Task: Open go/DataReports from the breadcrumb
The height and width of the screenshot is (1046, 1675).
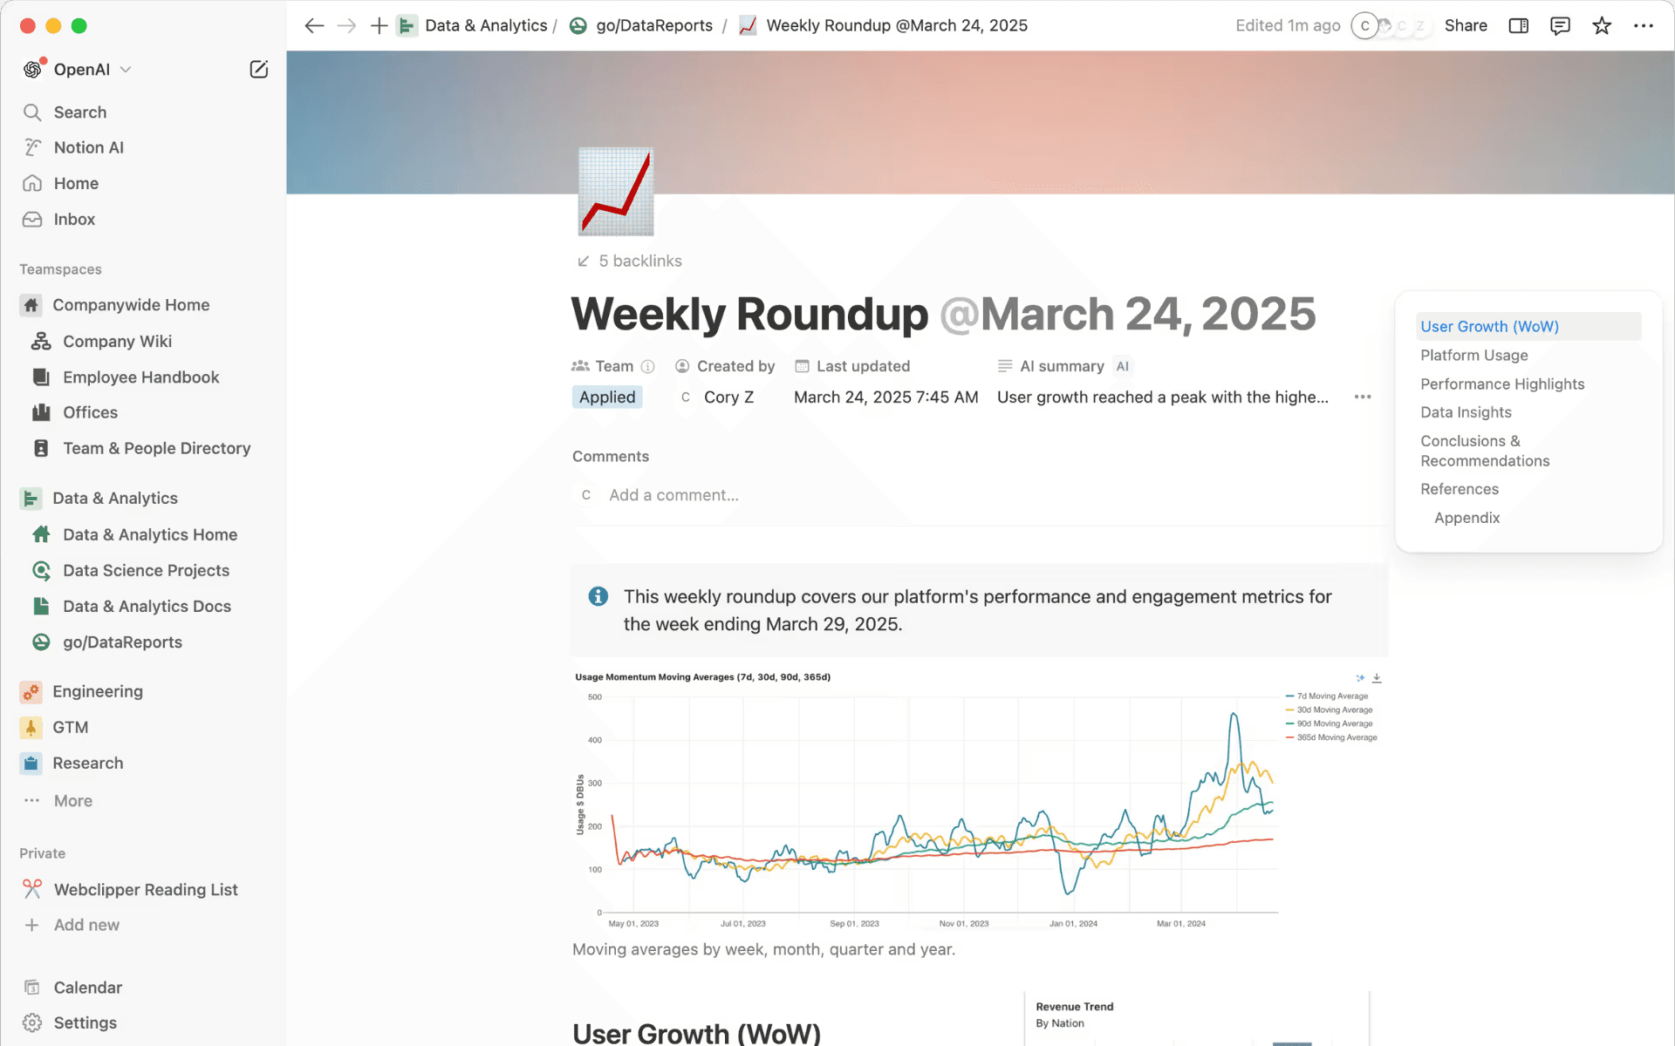Action: tap(654, 25)
